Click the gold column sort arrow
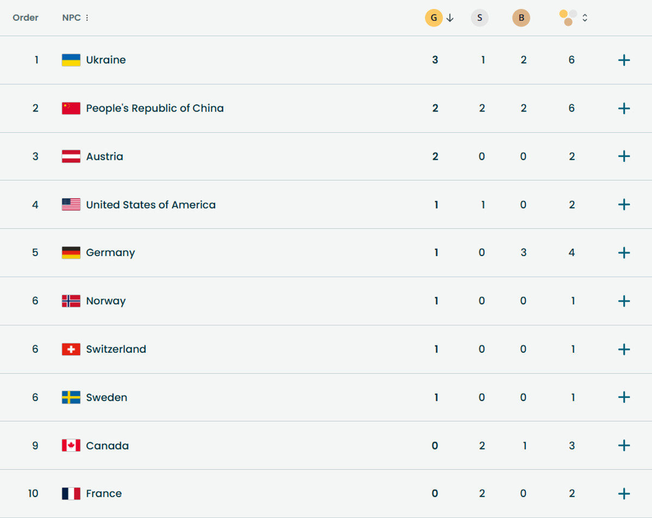This screenshot has height=518, width=652. [x=450, y=18]
